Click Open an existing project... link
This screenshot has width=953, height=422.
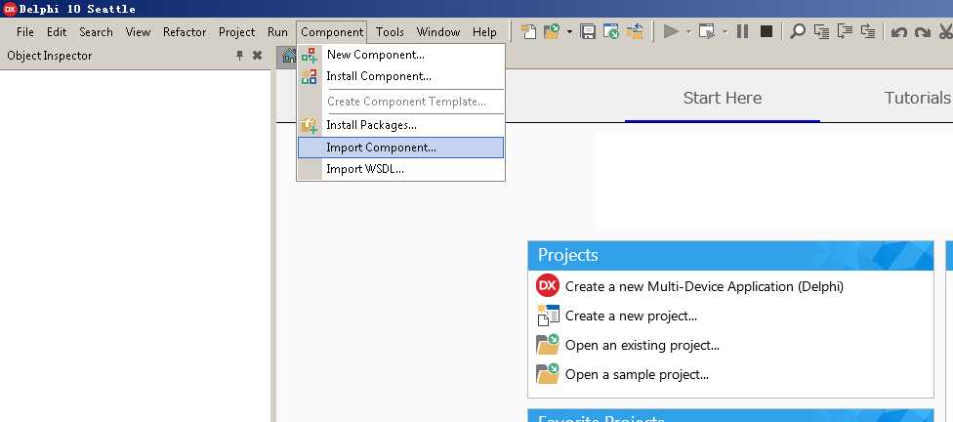642,346
